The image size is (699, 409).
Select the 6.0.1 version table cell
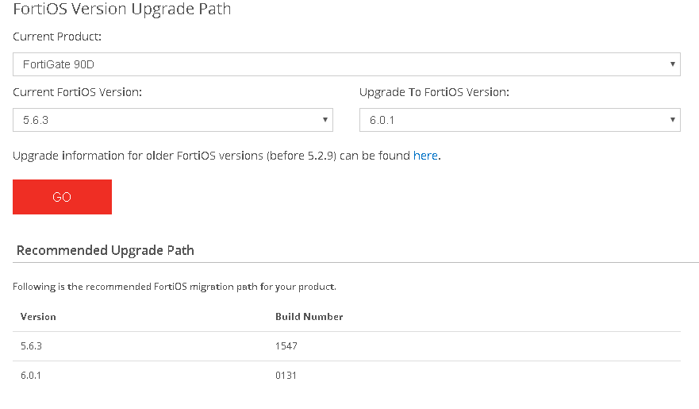click(30, 375)
